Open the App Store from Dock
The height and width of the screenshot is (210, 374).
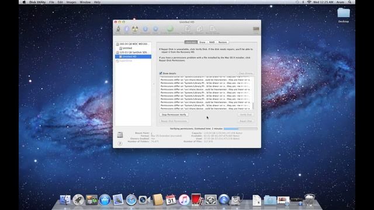(105, 199)
